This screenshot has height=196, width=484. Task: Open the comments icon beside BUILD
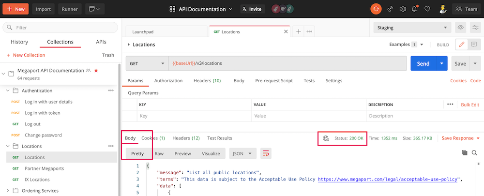(474, 45)
